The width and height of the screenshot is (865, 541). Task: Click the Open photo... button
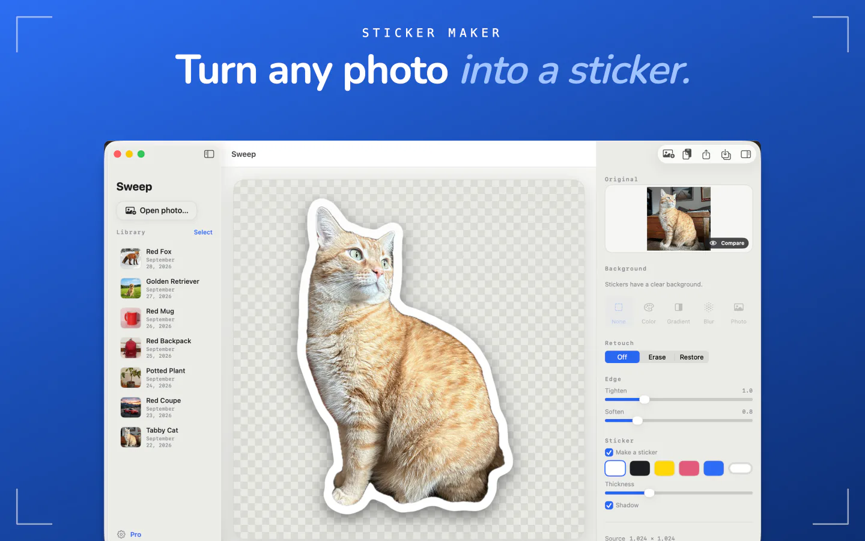pos(157,210)
